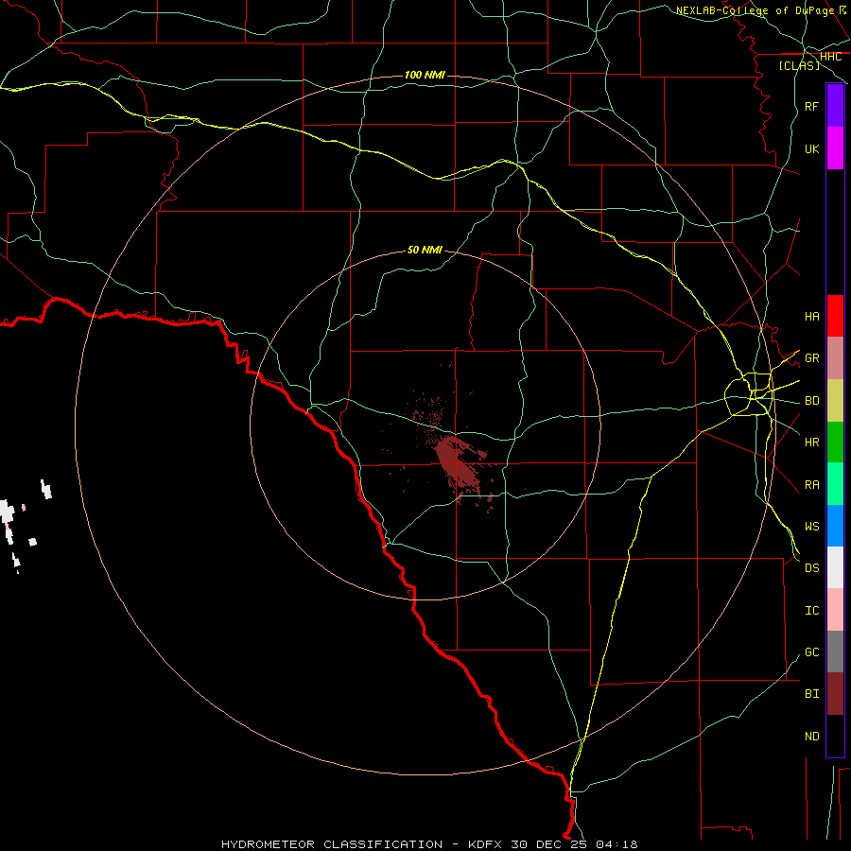The image size is (851, 851).
Task: Click the brown BI legend swatch
Action: (835, 694)
